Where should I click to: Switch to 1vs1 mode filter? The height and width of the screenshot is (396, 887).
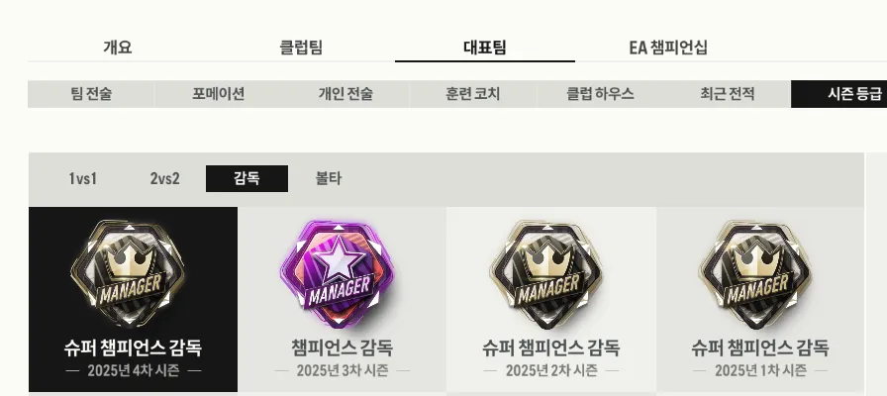point(83,179)
